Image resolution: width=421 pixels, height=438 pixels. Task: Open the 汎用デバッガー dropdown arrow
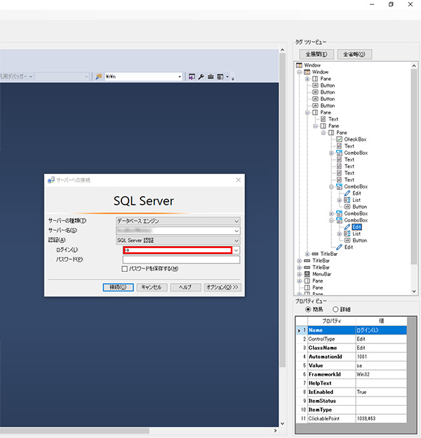pos(31,76)
